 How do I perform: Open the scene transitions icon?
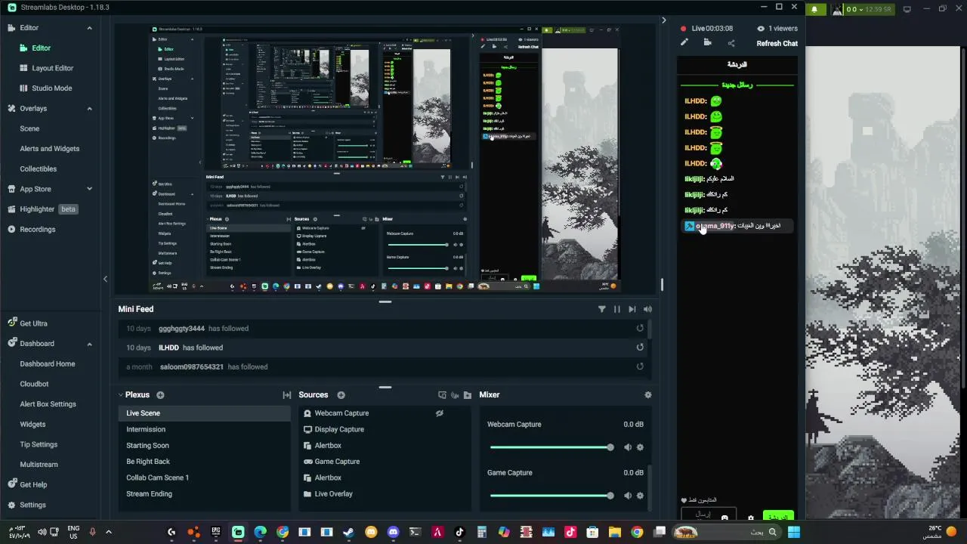287,395
